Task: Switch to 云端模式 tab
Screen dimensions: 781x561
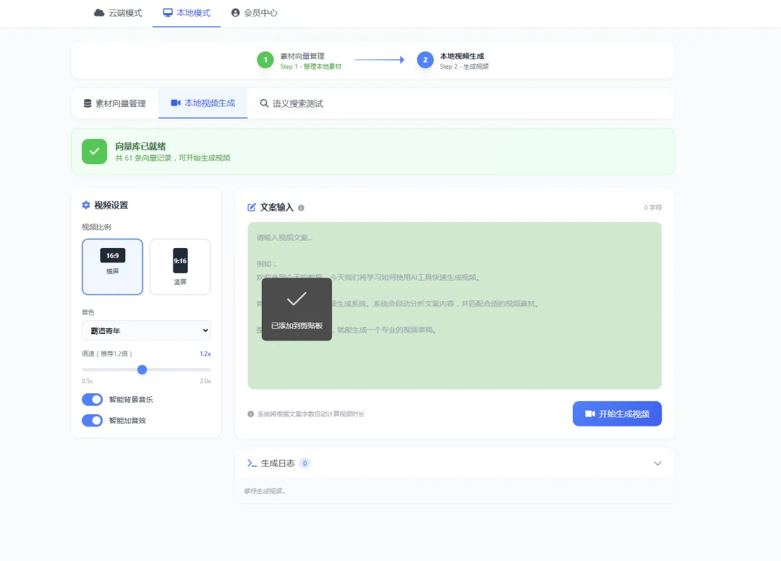Action: (118, 13)
